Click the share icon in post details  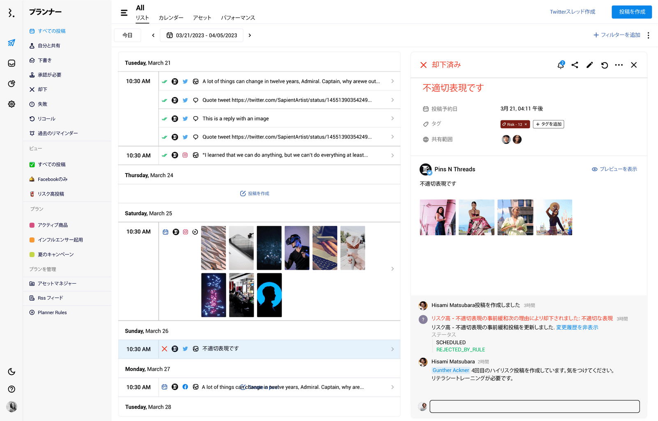click(575, 65)
